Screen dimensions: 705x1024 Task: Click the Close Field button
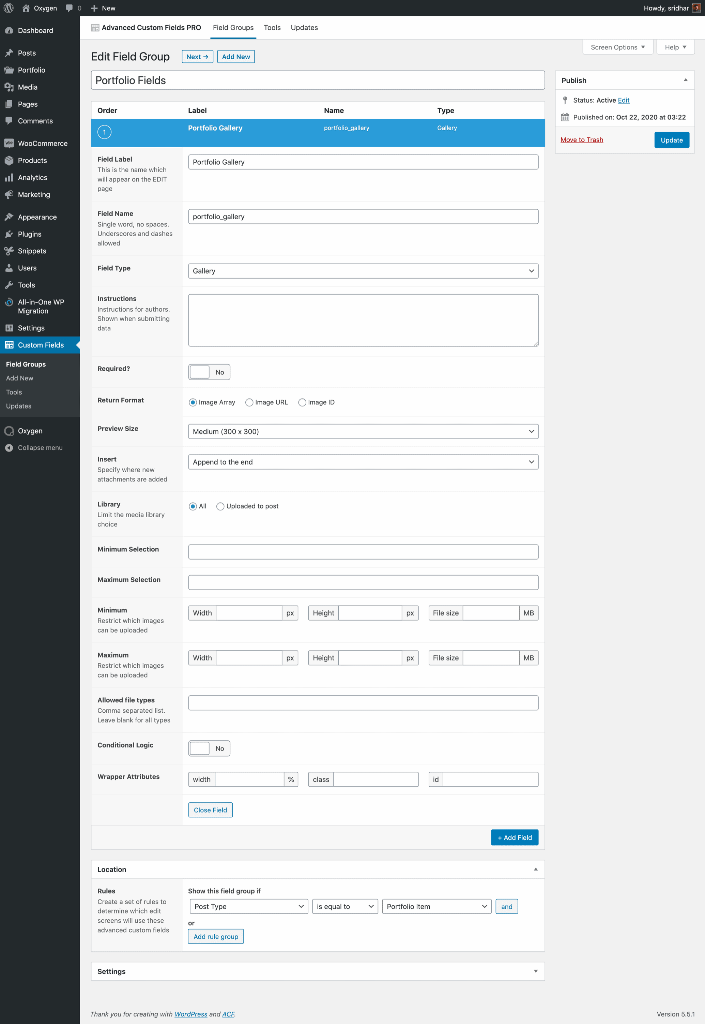click(x=210, y=810)
